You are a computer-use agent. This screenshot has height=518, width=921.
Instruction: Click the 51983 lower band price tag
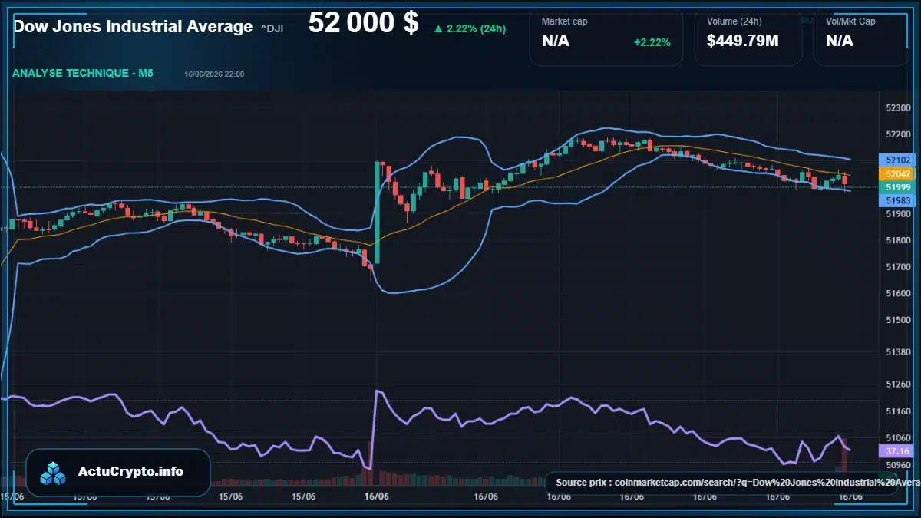tap(897, 200)
